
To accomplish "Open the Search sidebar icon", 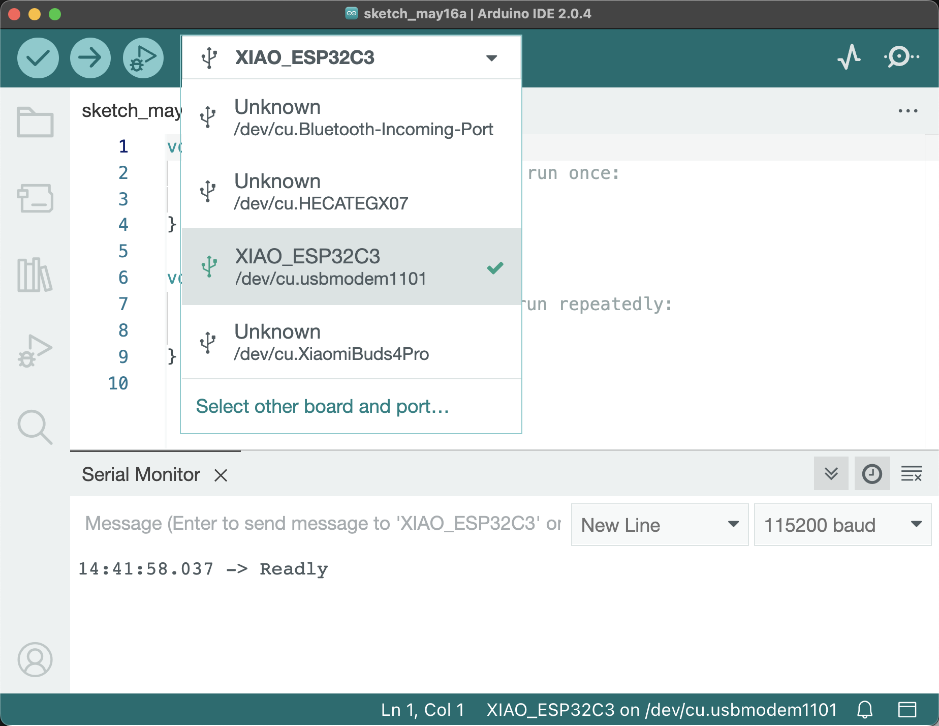I will pyautogui.click(x=35, y=427).
